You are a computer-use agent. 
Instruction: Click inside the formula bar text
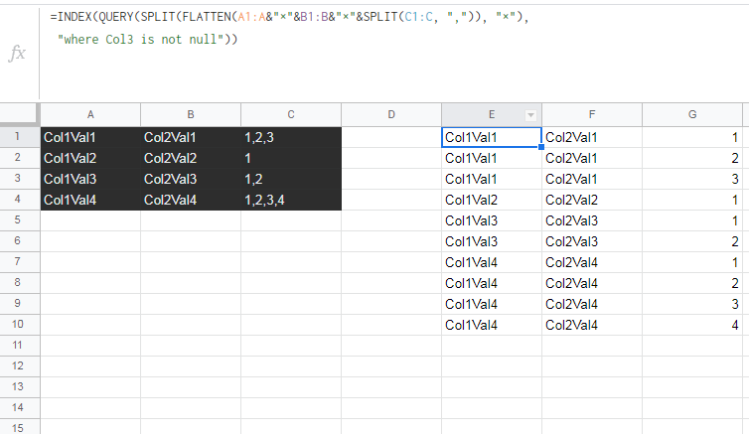[x=289, y=28]
